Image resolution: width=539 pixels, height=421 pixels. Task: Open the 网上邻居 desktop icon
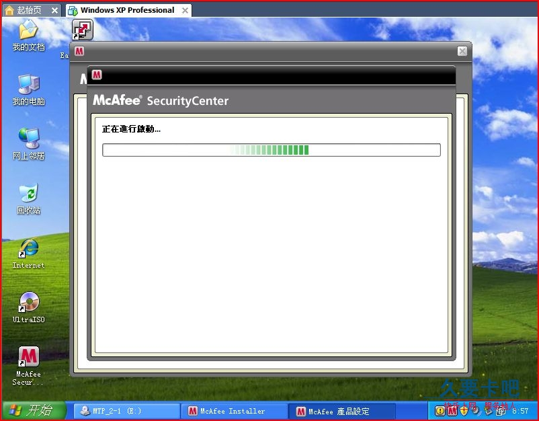[28, 145]
